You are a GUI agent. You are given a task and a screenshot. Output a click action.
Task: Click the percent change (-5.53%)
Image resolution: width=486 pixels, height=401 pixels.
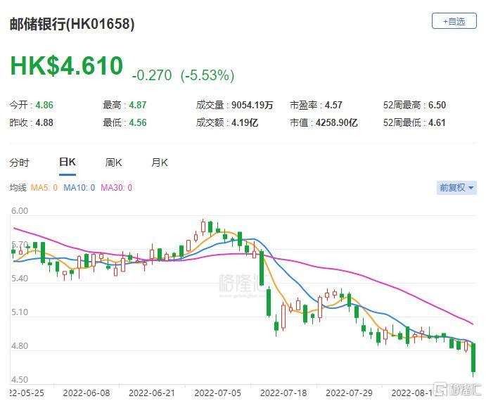pos(207,75)
